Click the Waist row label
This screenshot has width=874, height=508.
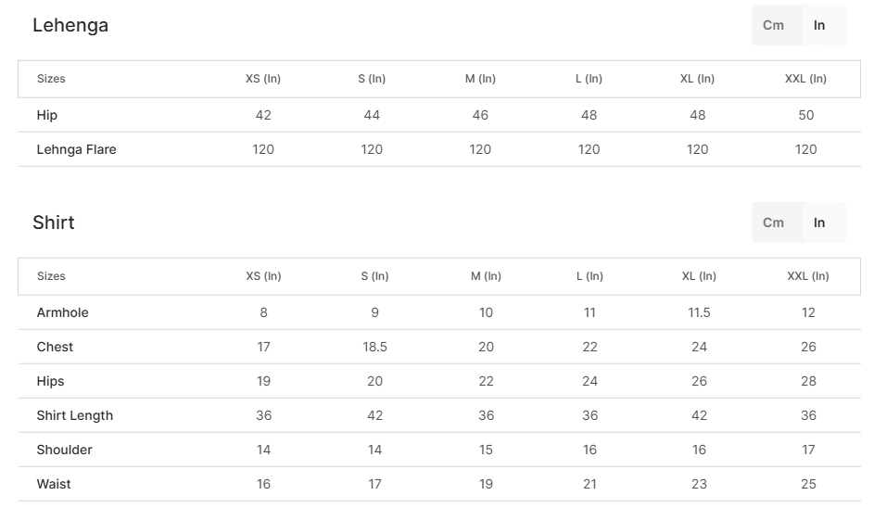54,484
